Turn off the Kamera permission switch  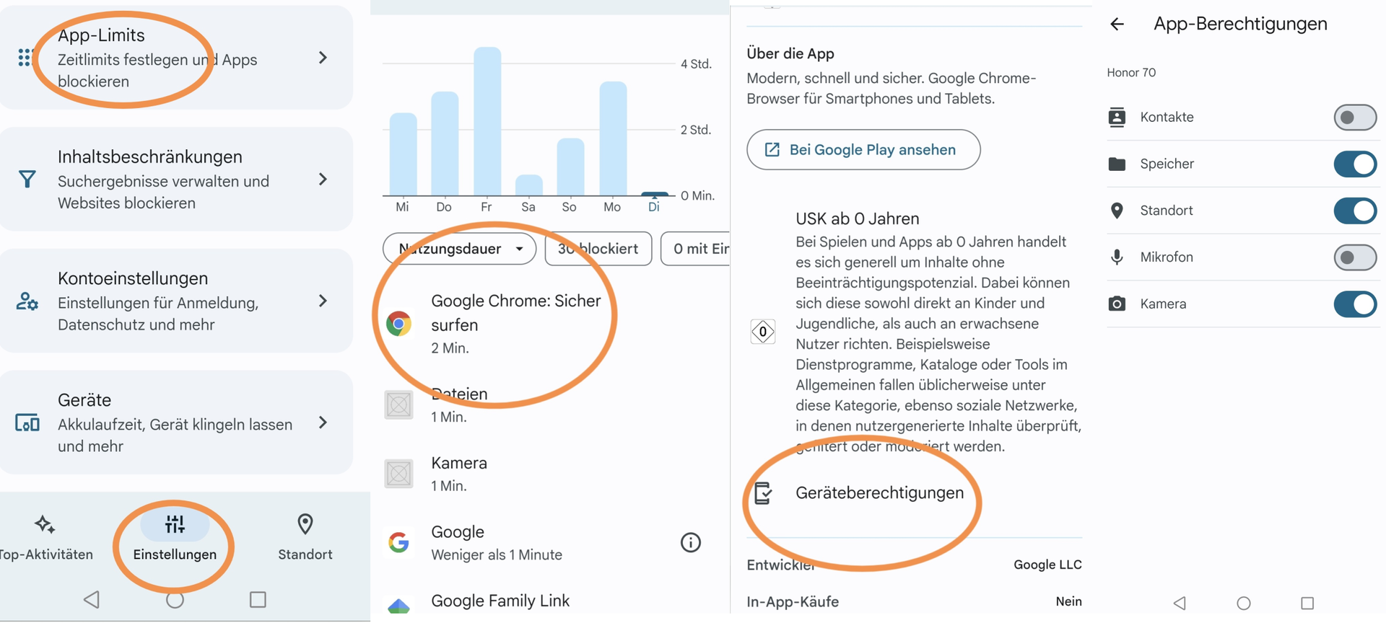pos(1354,304)
